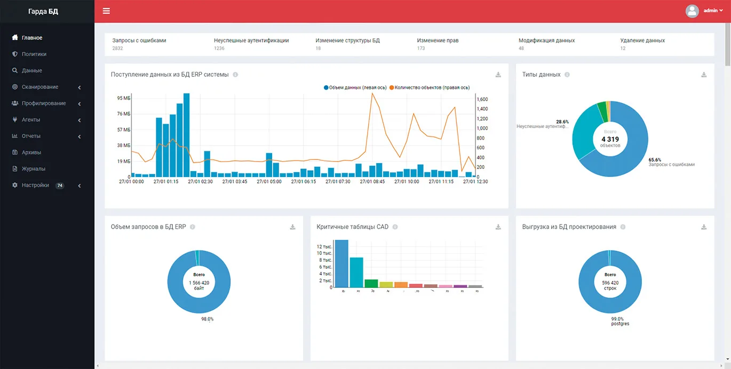Click the Отчеты chart icon
Screen dimensions: 731x369
15,136
